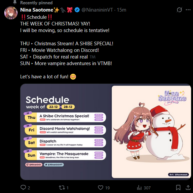Click the Recently pinned label
Viewport: 193px width, 193px height.
point(36,3)
